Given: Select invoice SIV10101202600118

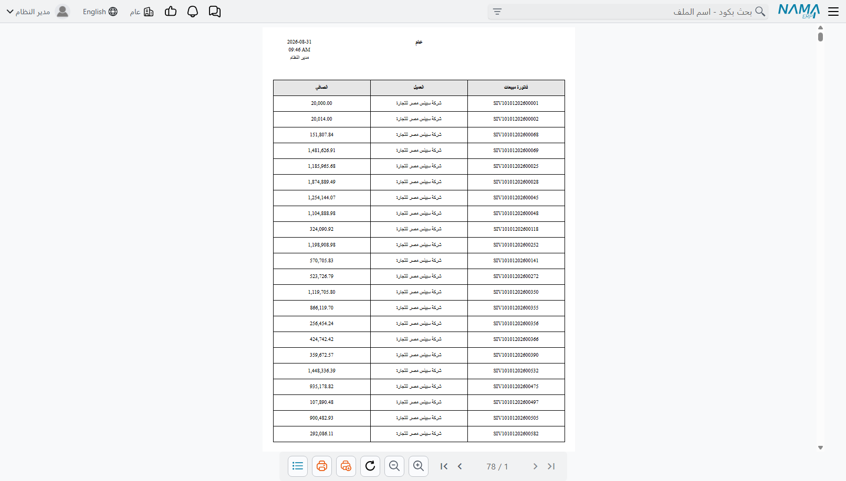Looking at the screenshot, I should click(x=516, y=229).
